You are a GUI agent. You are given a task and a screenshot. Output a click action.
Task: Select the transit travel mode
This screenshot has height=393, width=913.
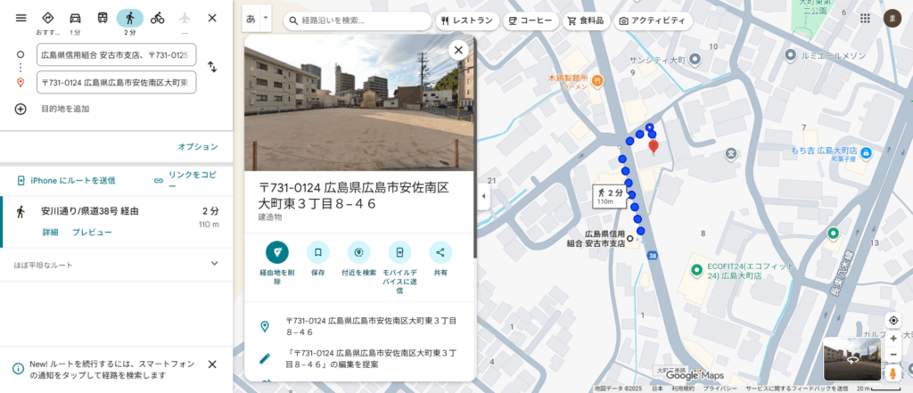click(x=103, y=18)
